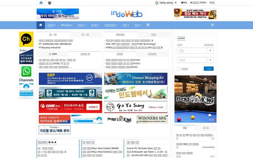This screenshot has height=158, width=253.
Task: Click the white home icon in the blue navigation bar
Action: click(41, 25)
